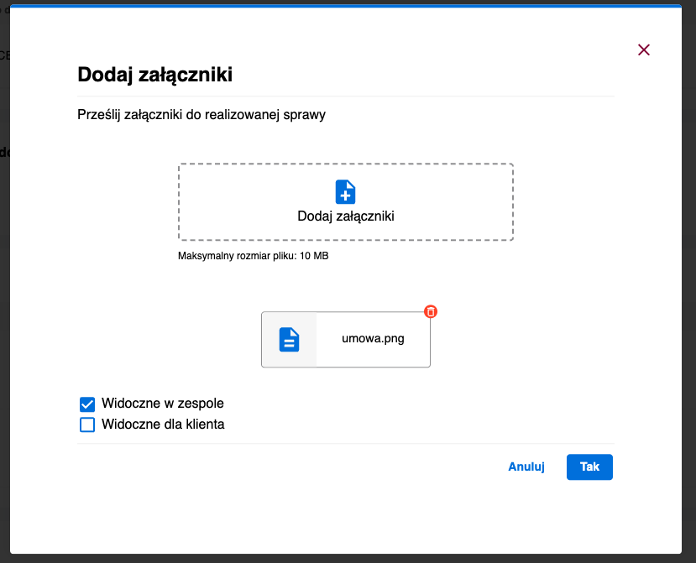The height and width of the screenshot is (563, 696).
Task: Enable the Widoczne dla klienta checkbox
Action: [87, 425]
